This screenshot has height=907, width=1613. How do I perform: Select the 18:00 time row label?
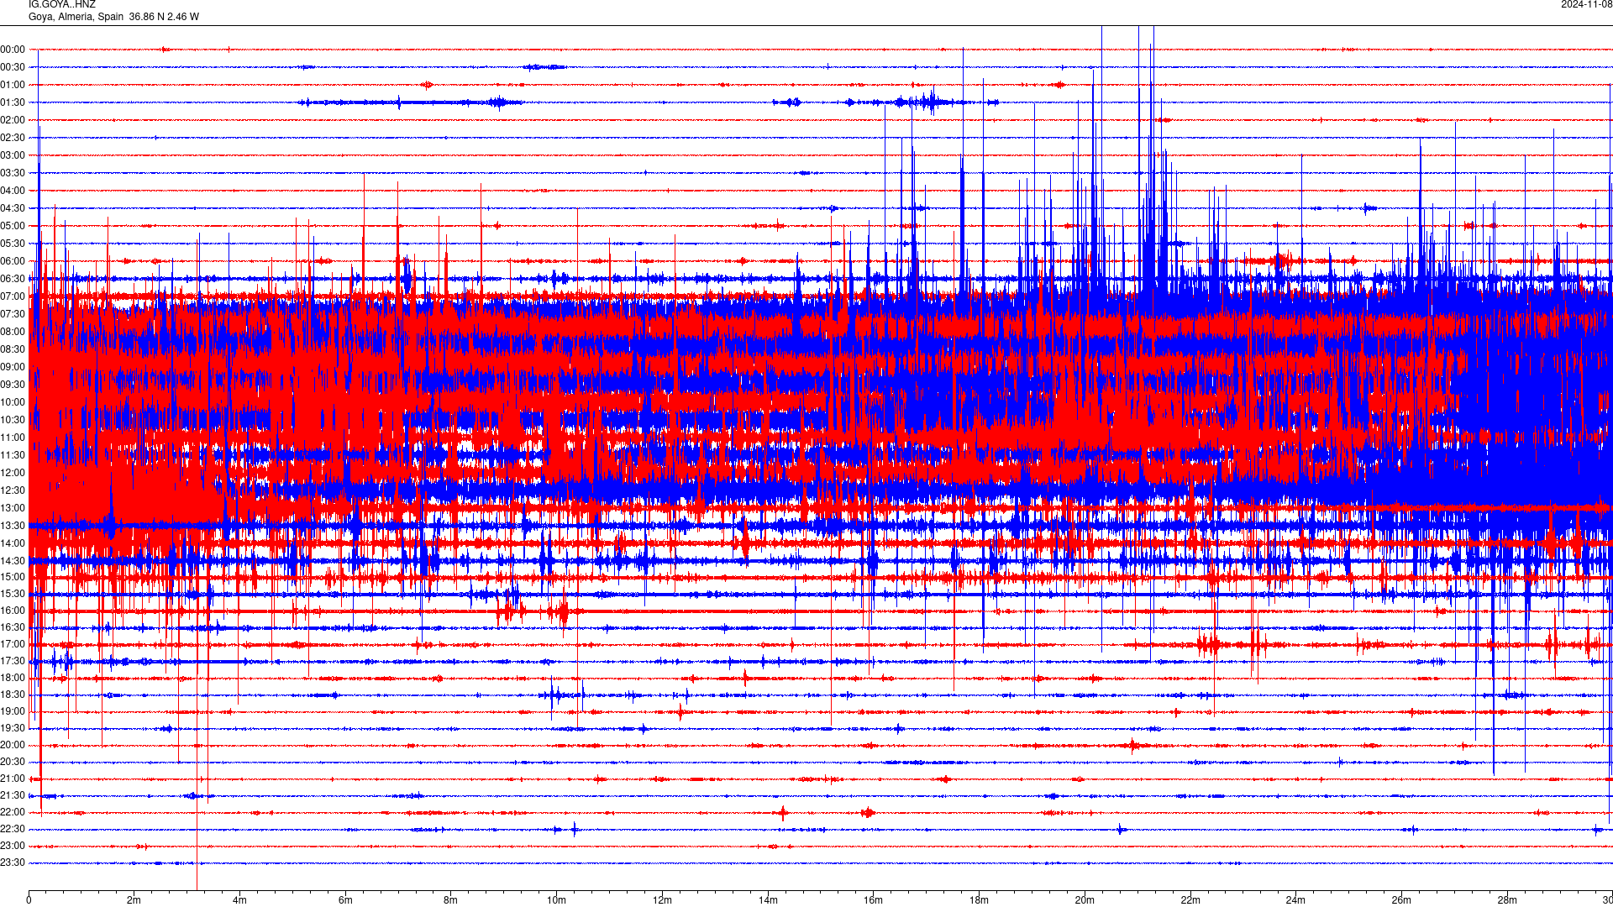pos(13,678)
